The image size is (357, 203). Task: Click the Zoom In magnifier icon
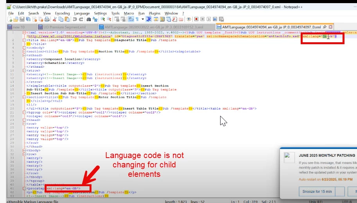(103, 19)
